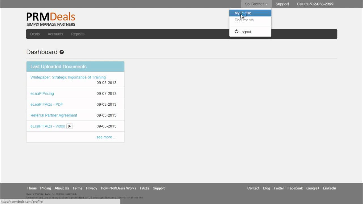Open the Deals navigation tab

(x=35, y=34)
